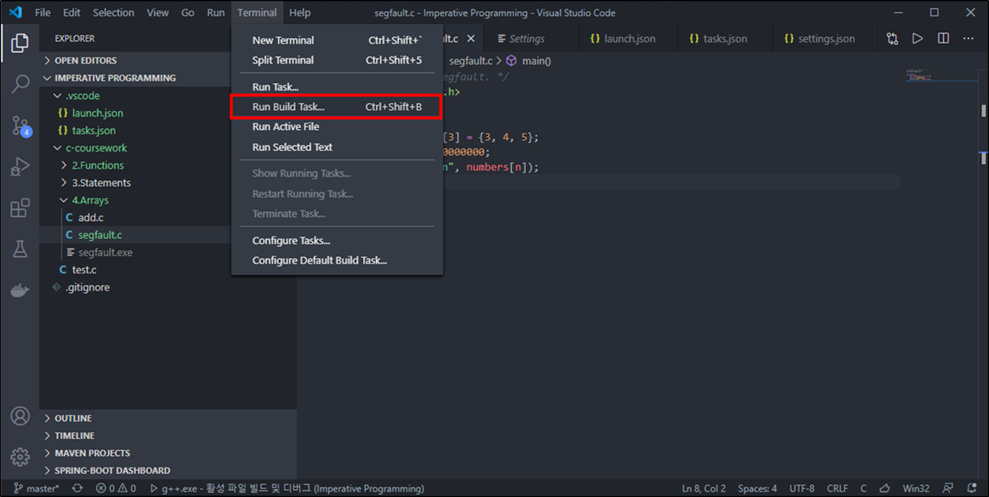Image resolution: width=989 pixels, height=497 pixels.
Task: Expand the SPRING-BOOT DASHBOARD section
Action: click(x=168, y=470)
